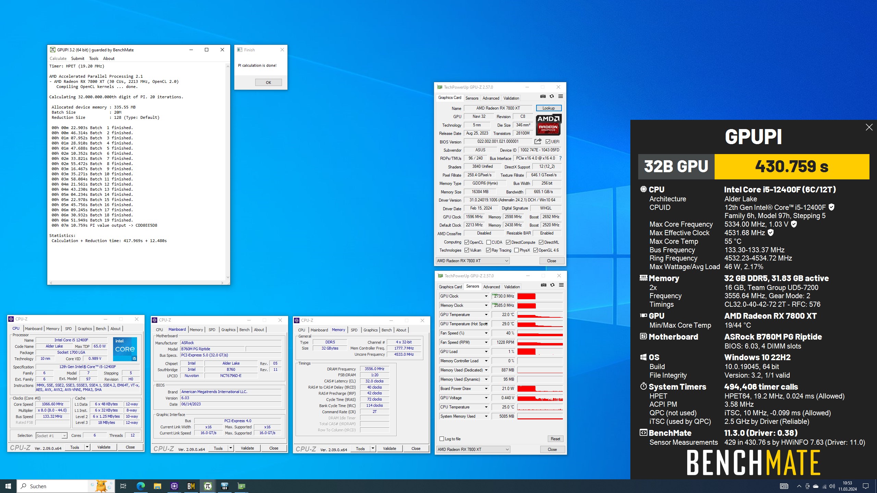Open CPU-Z from the taskbar
Viewport: 877px width, 493px height.
[x=174, y=486]
